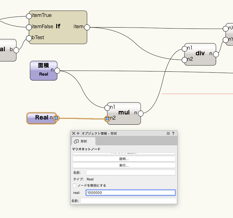Enable the ノードを無効にする checkbox
233x218 pixels.
pyautogui.click(x=74, y=185)
